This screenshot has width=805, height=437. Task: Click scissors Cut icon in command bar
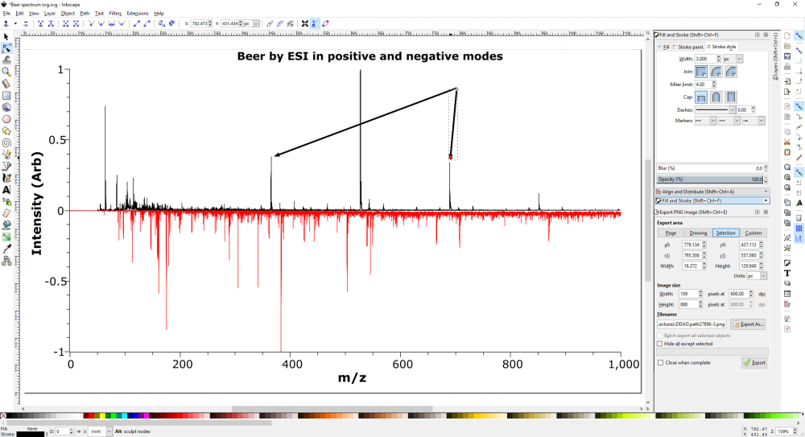point(787,142)
